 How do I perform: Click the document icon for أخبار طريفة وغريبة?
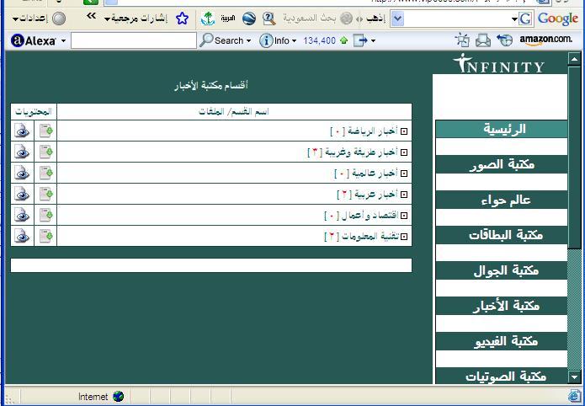[x=45, y=152]
